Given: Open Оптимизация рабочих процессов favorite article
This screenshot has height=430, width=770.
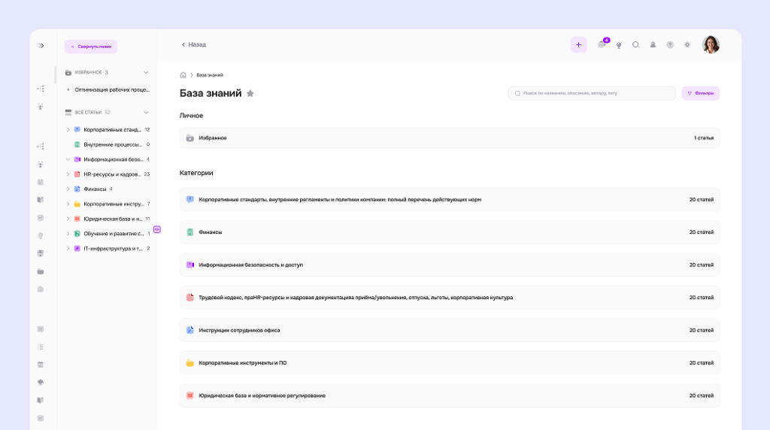Looking at the screenshot, I should click(x=111, y=89).
